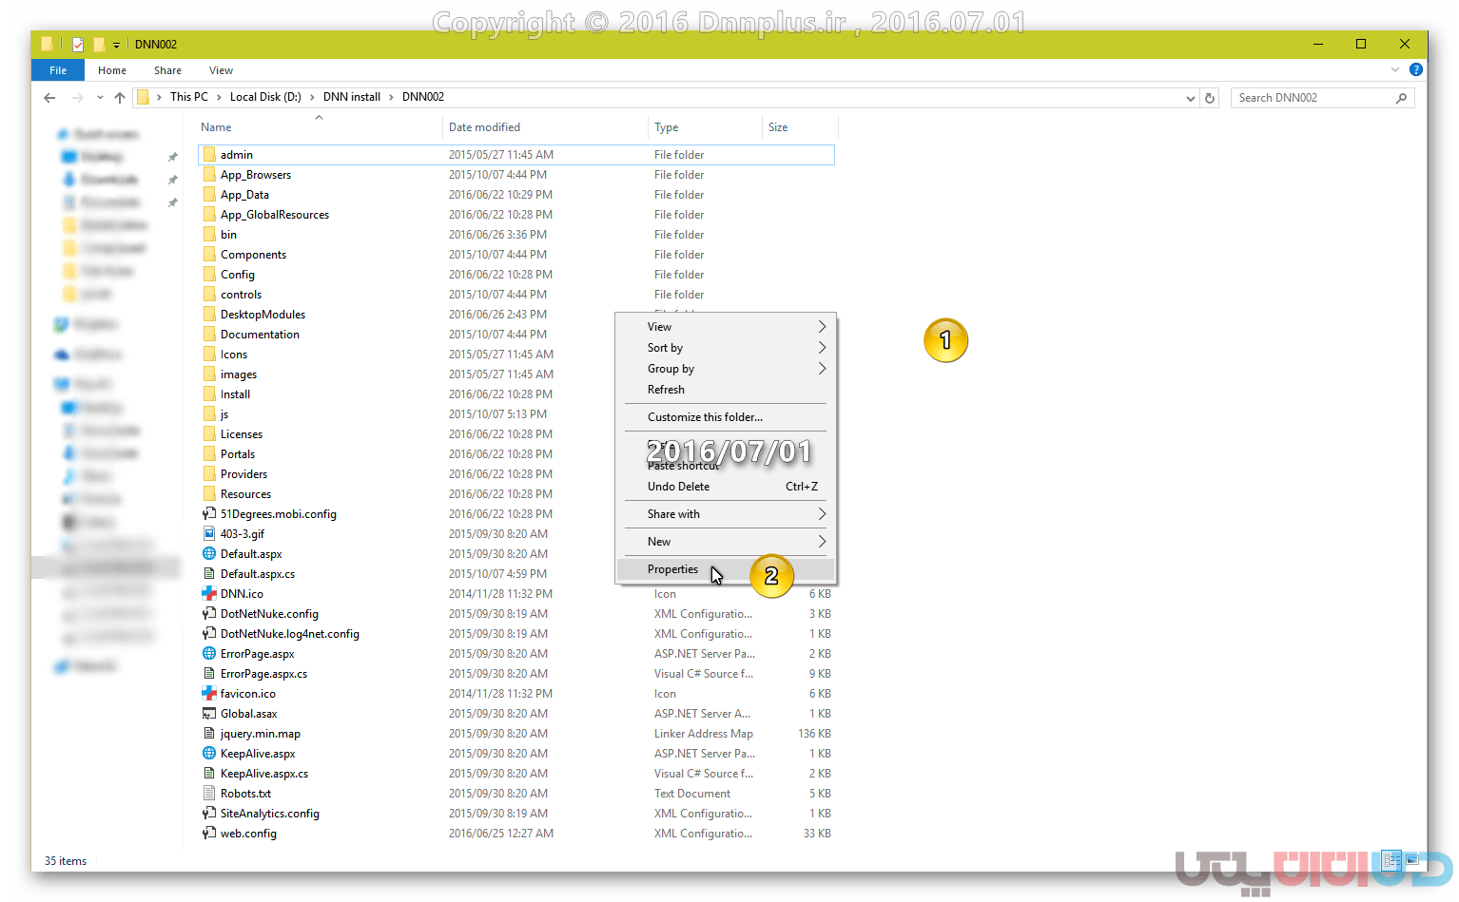This screenshot has width=1459, height=902.
Task: Select Properties from the context menu
Action: (672, 569)
